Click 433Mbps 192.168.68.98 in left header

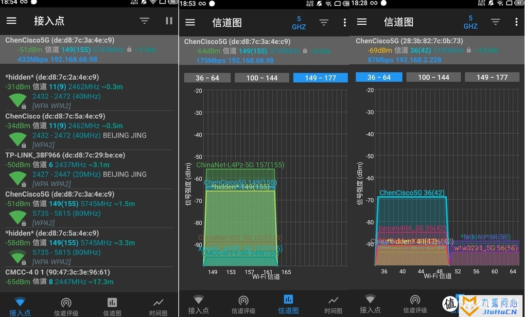click(x=57, y=59)
